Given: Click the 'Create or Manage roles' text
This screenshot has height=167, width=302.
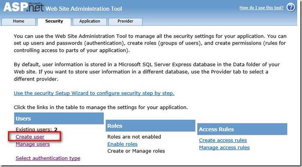Looking at the screenshot, I should [136, 151].
